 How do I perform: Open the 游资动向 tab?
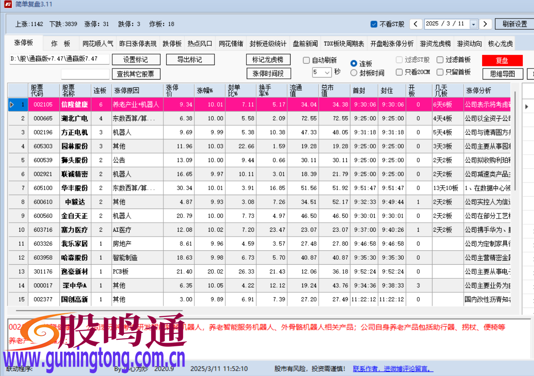click(x=469, y=42)
